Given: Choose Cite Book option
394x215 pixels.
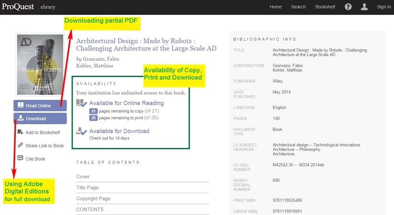Looking at the screenshot, I should pos(35,159).
